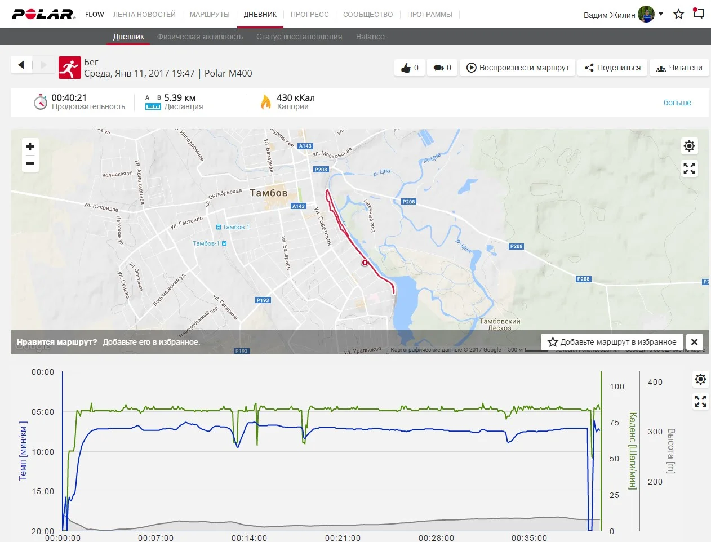Open МАРШРУТЫ menu
The image size is (711, 542).
(210, 15)
